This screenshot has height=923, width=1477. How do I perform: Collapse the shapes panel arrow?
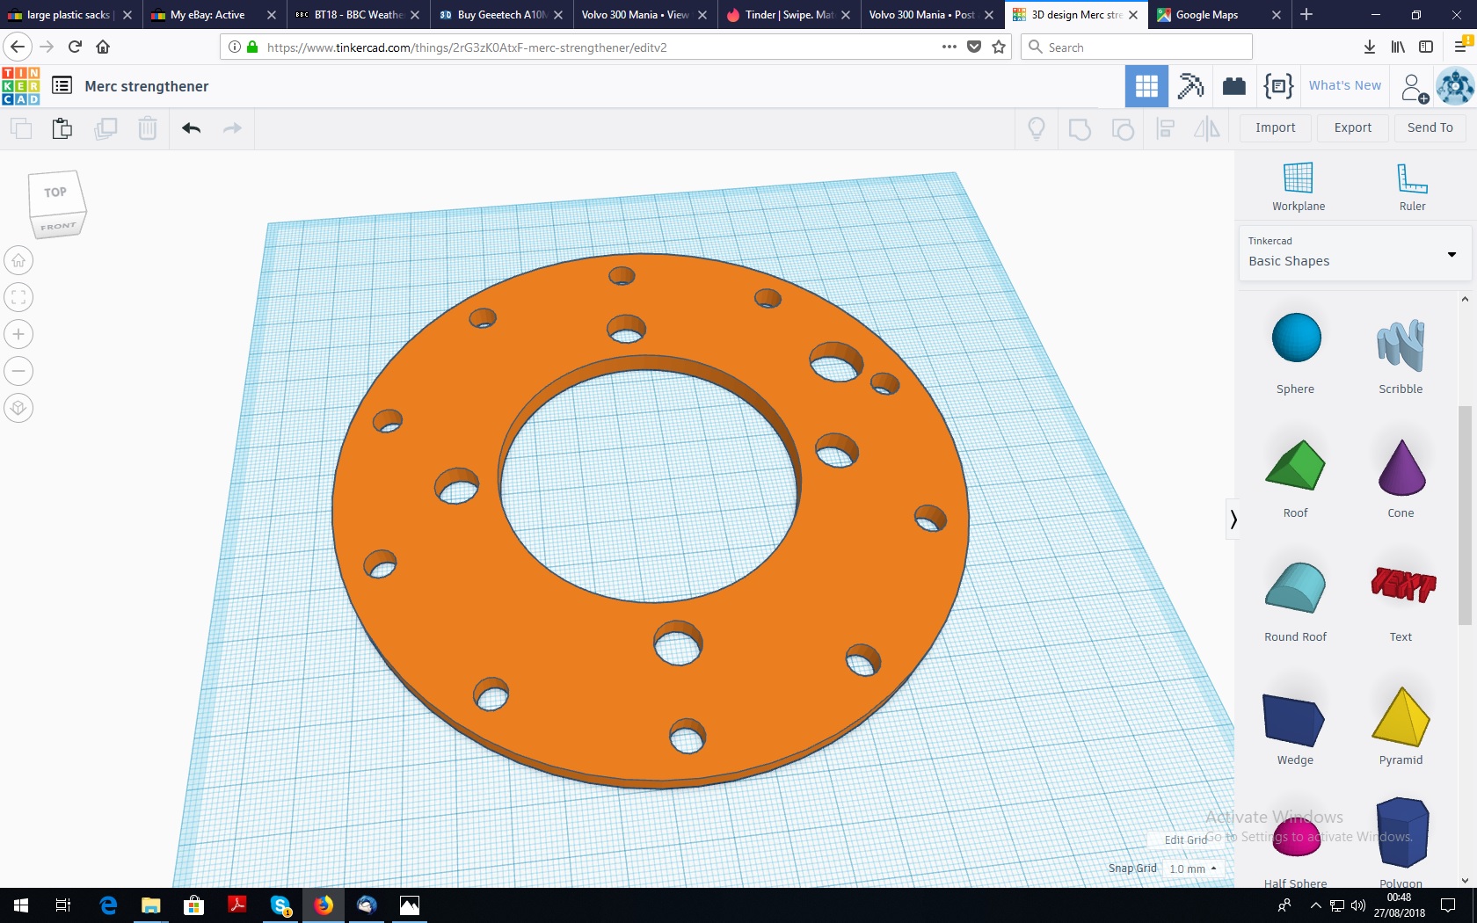pyautogui.click(x=1233, y=520)
